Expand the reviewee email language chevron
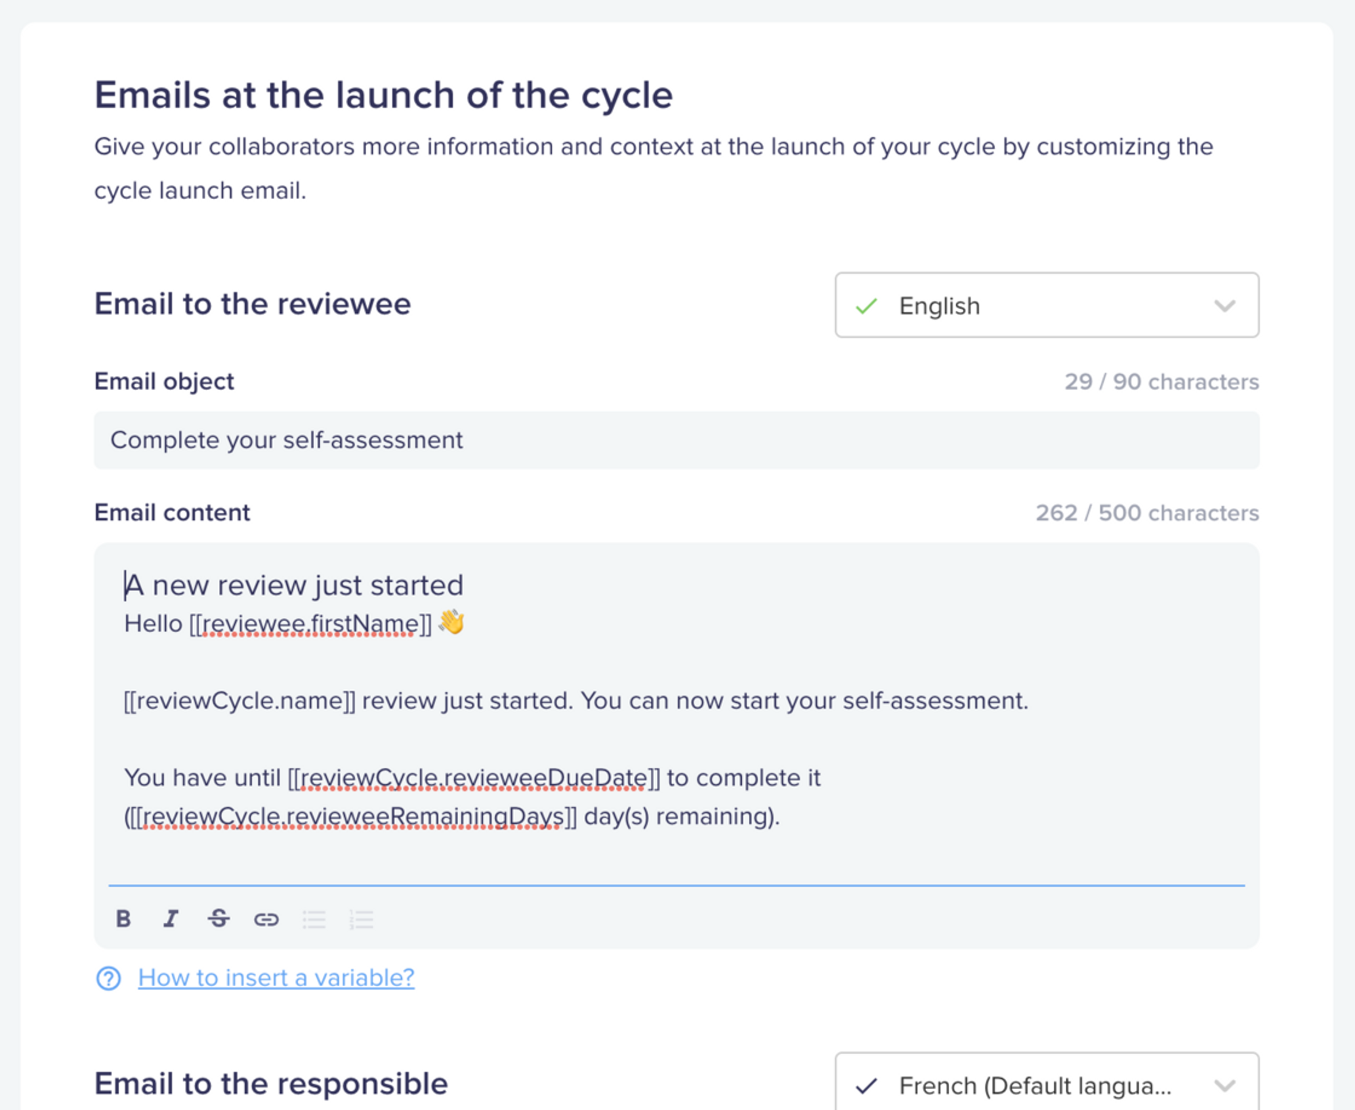Viewport: 1355px width, 1110px height. tap(1224, 306)
